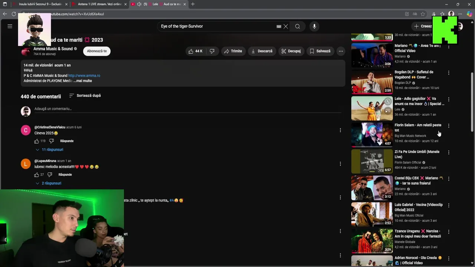Switch to Antena 1 LIVE stream tab

click(99, 4)
